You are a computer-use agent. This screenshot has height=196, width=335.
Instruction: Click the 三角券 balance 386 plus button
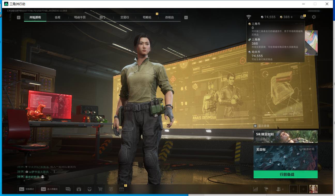pos(292,17)
